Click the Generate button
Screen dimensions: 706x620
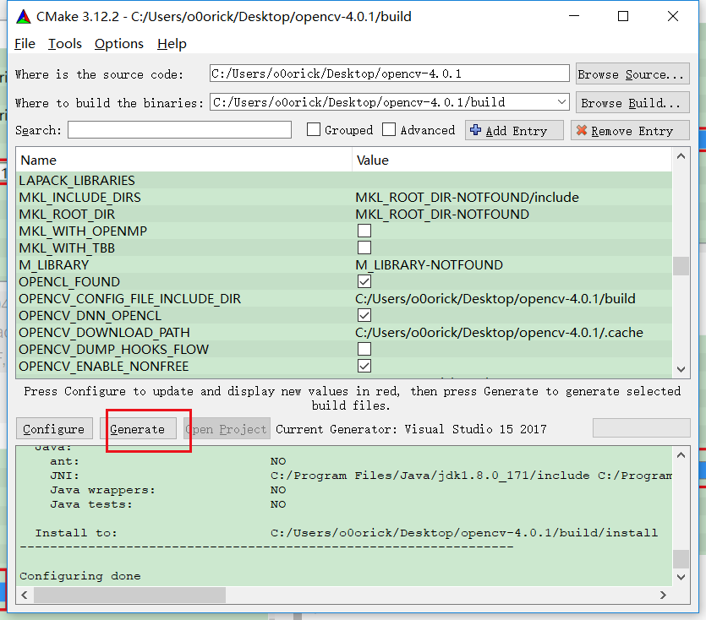pos(138,429)
